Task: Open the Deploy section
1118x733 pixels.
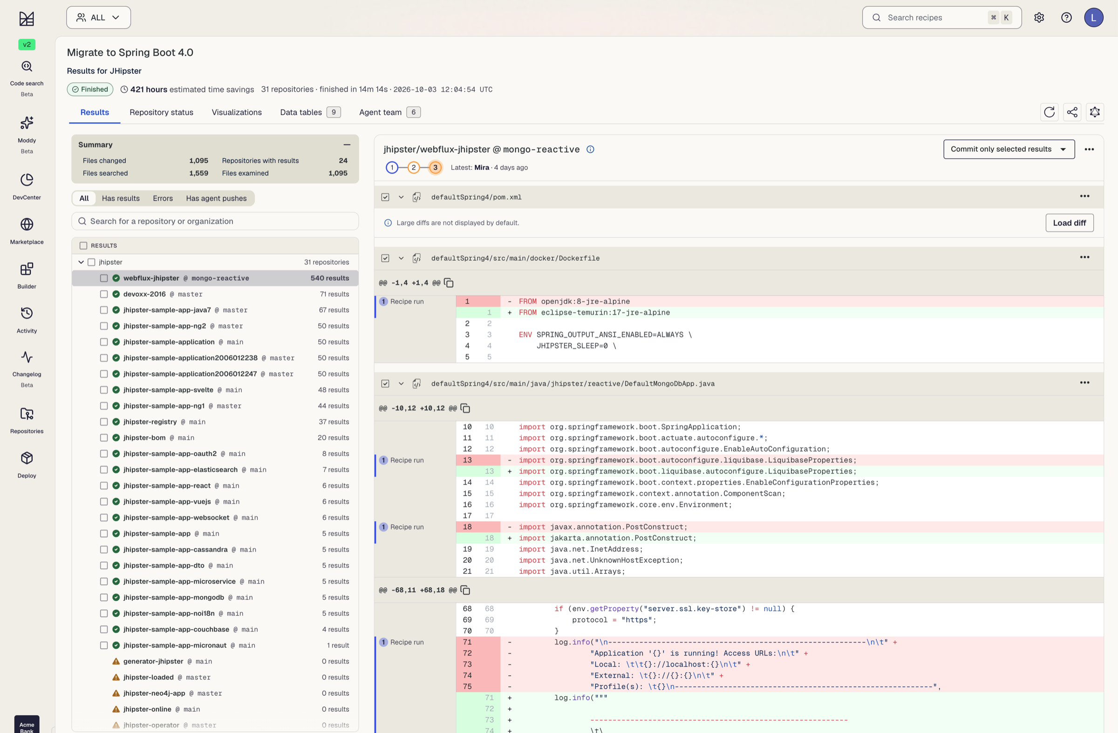Action: pos(27,465)
